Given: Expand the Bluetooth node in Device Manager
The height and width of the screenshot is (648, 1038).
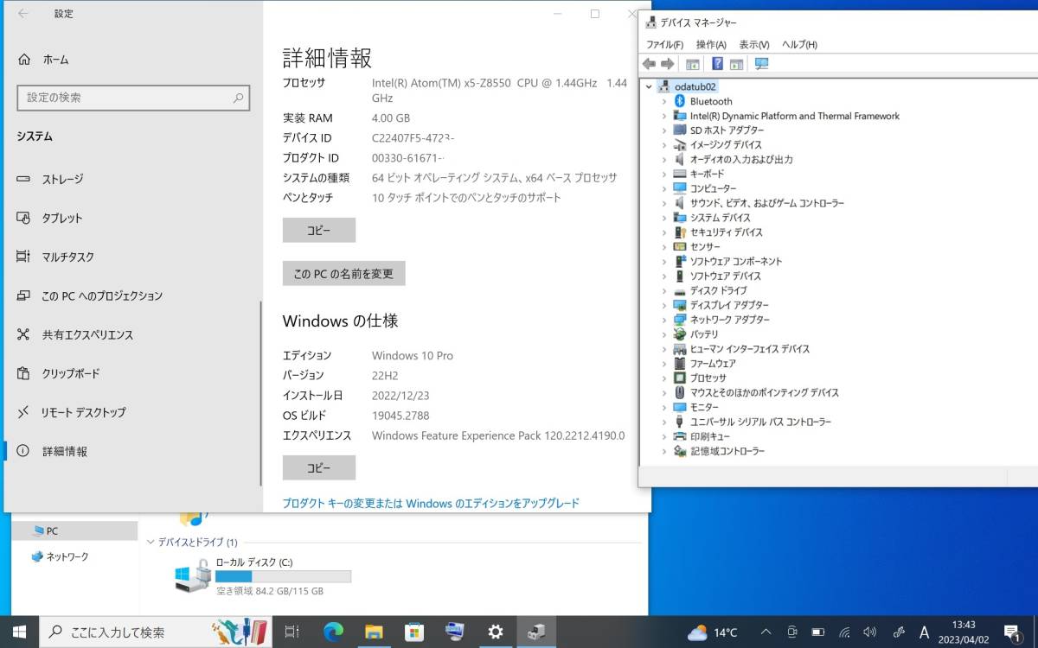Looking at the screenshot, I should [664, 101].
